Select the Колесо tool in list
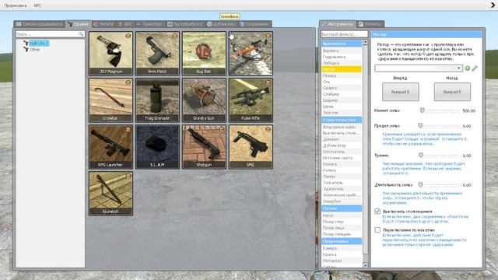 point(342,170)
